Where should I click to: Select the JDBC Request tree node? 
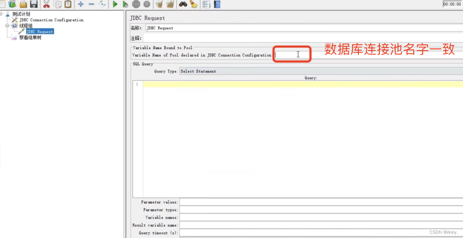coord(40,31)
